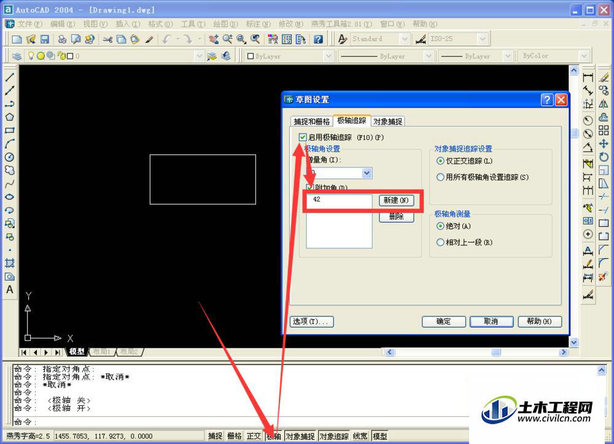Open the 燕秀工具箱 menu
This screenshot has height=444, width=614.
341,24
